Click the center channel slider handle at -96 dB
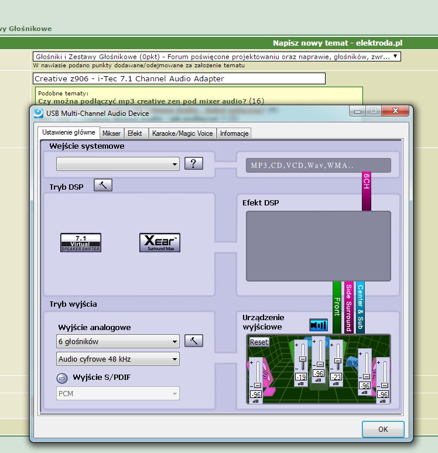This screenshot has width=438, height=453. pyautogui.click(x=320, y=364)
